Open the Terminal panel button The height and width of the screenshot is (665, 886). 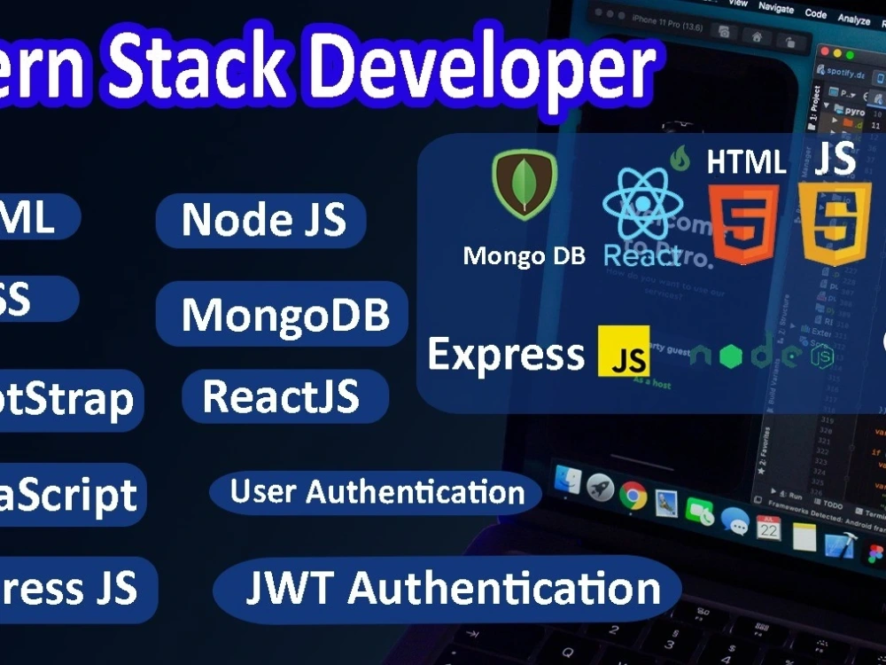[874, 512]
